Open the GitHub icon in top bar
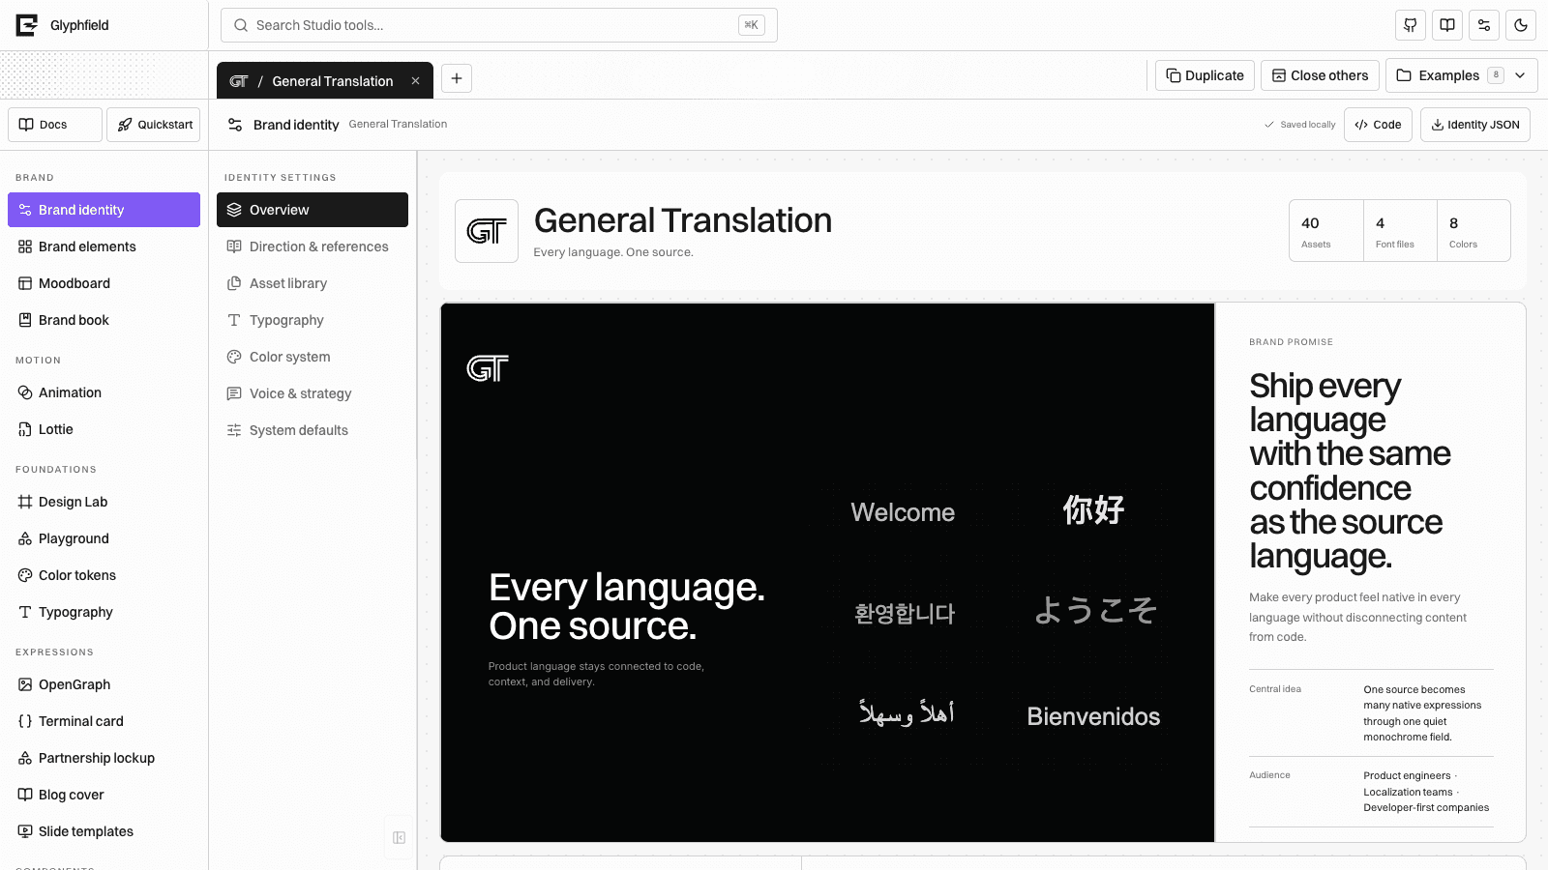Image resolution: width=1548 pixels, height=870 pixels. coord(1411,25)
